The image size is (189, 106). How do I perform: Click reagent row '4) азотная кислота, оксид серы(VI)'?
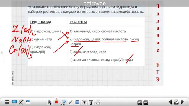101,60
